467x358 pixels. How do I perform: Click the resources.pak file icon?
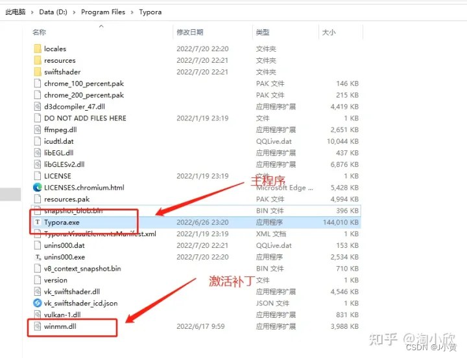(38, 199)
